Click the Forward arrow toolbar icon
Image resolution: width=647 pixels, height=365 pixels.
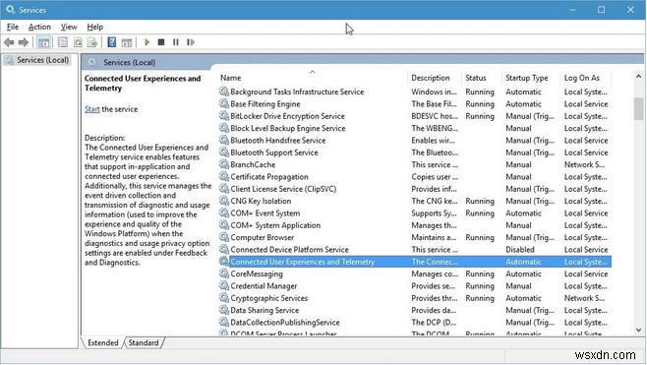click(x=24, y=42)
